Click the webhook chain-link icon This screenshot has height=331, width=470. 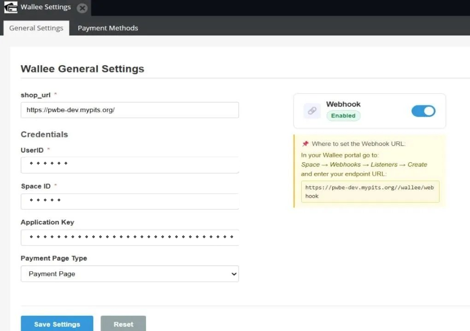click(312, 111)
